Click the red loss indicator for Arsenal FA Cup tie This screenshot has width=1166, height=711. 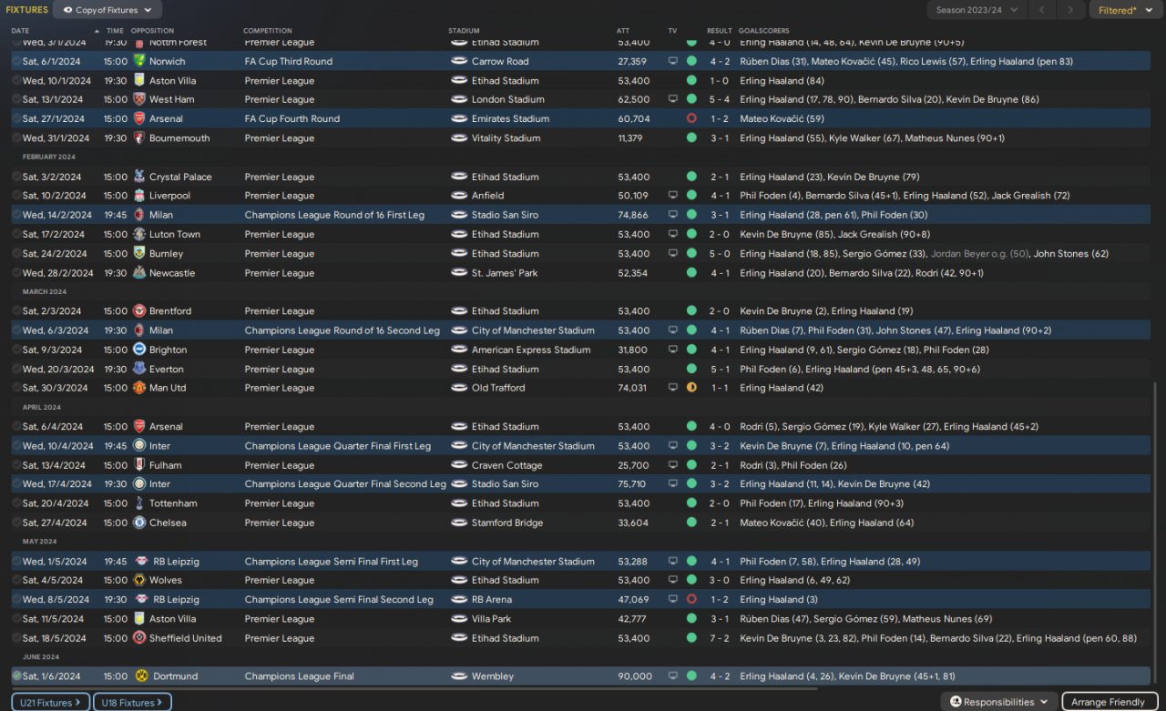pos(691,118)
